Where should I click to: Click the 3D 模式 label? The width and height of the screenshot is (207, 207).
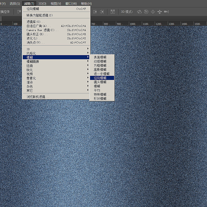click(127, 12)
